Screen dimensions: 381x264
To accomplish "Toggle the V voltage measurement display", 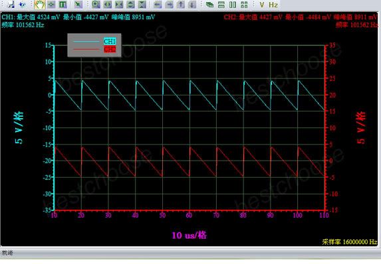I will click(262, 5).
